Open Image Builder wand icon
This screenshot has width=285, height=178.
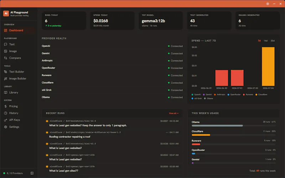6,79
